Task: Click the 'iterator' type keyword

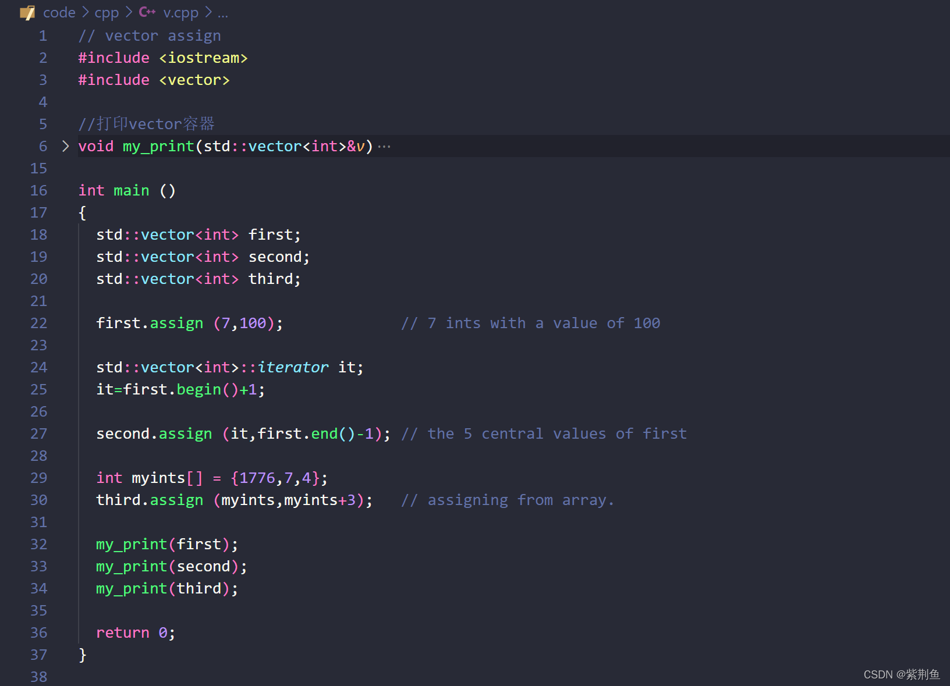Action: pyautogui.click(x=293, y=367)
